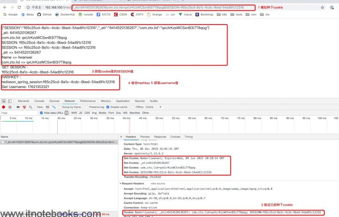Focus the network Filter text field
Screen dimensions: 339x217
click(x=19, y=113)
